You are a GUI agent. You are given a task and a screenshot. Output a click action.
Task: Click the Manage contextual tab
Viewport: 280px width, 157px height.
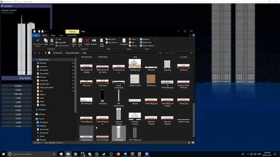point(72,31)
